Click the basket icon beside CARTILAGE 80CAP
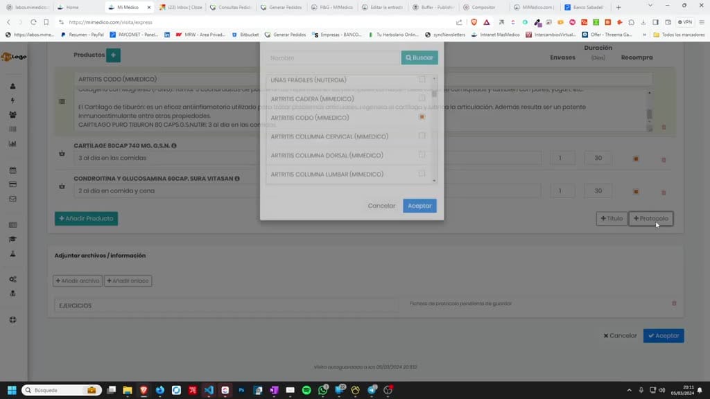The height and width of the screenshot is (399, 710). [x=62, y=153]
